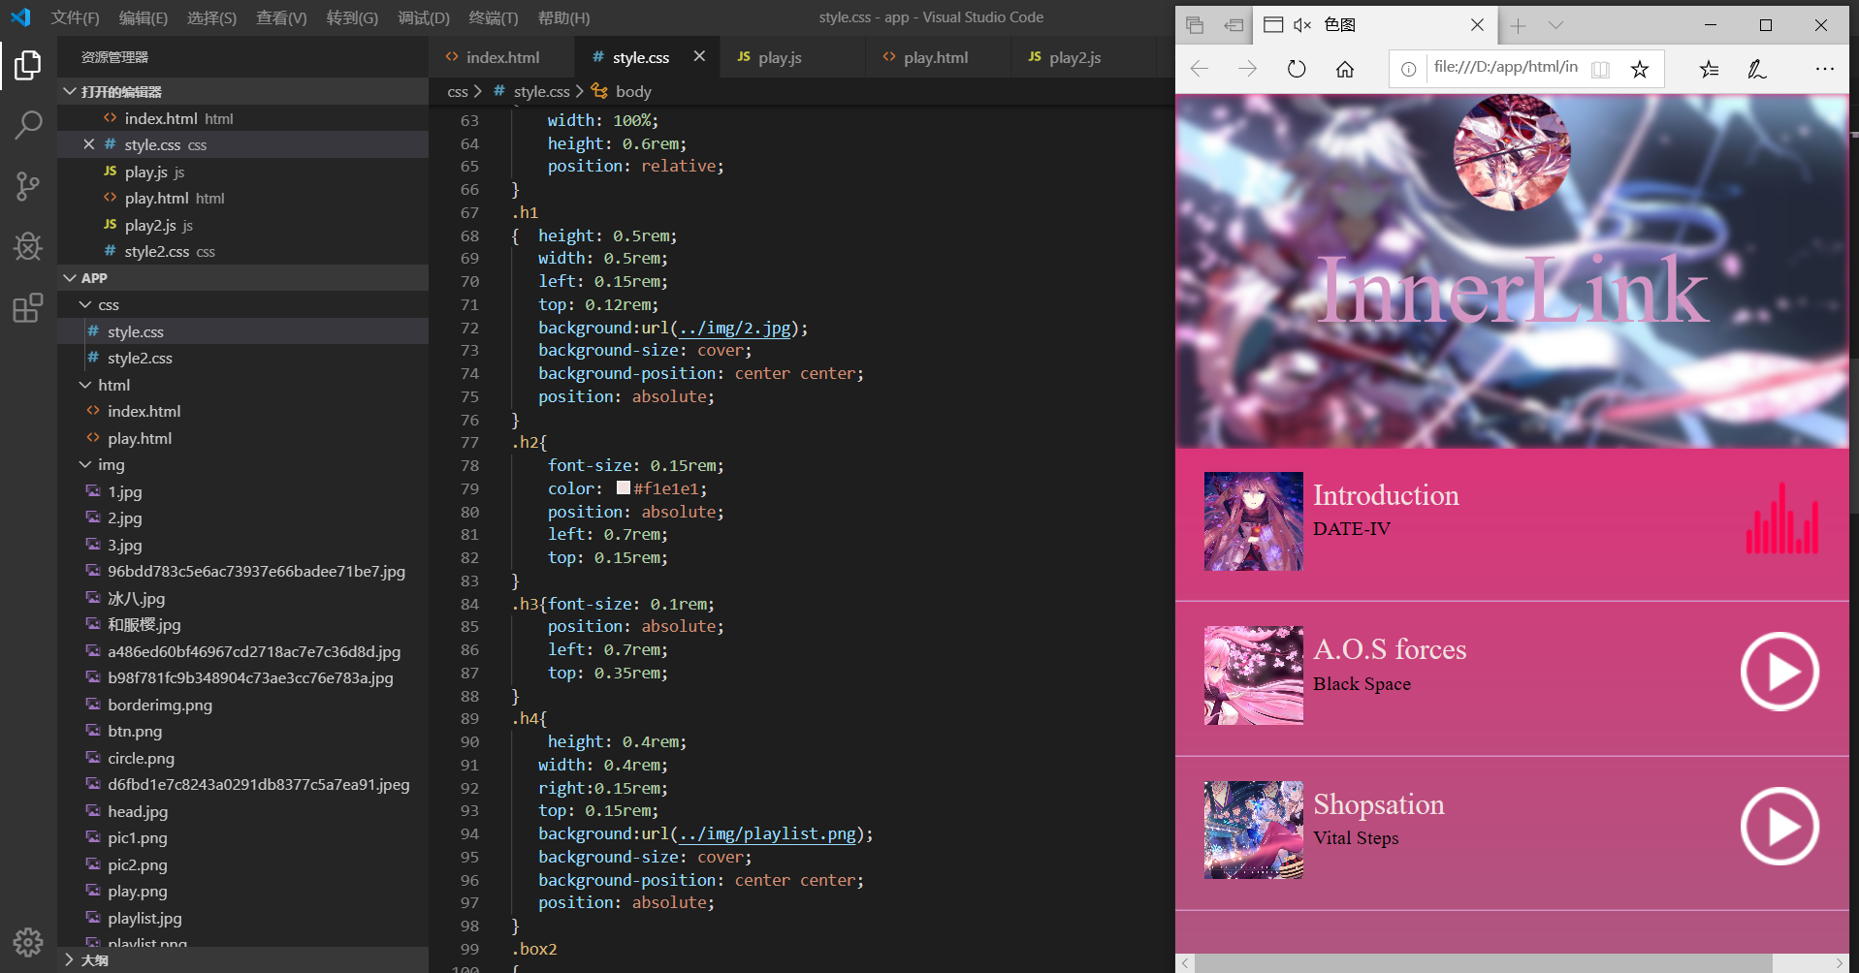This screenshot has height=973, width=1859.
Task: Switch to the index.html editor tab
Action: [501, 57]
